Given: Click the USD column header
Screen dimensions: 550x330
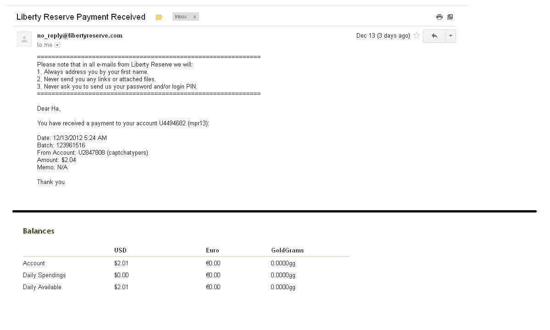Looking at the screenshot, I should click(120, 250).
